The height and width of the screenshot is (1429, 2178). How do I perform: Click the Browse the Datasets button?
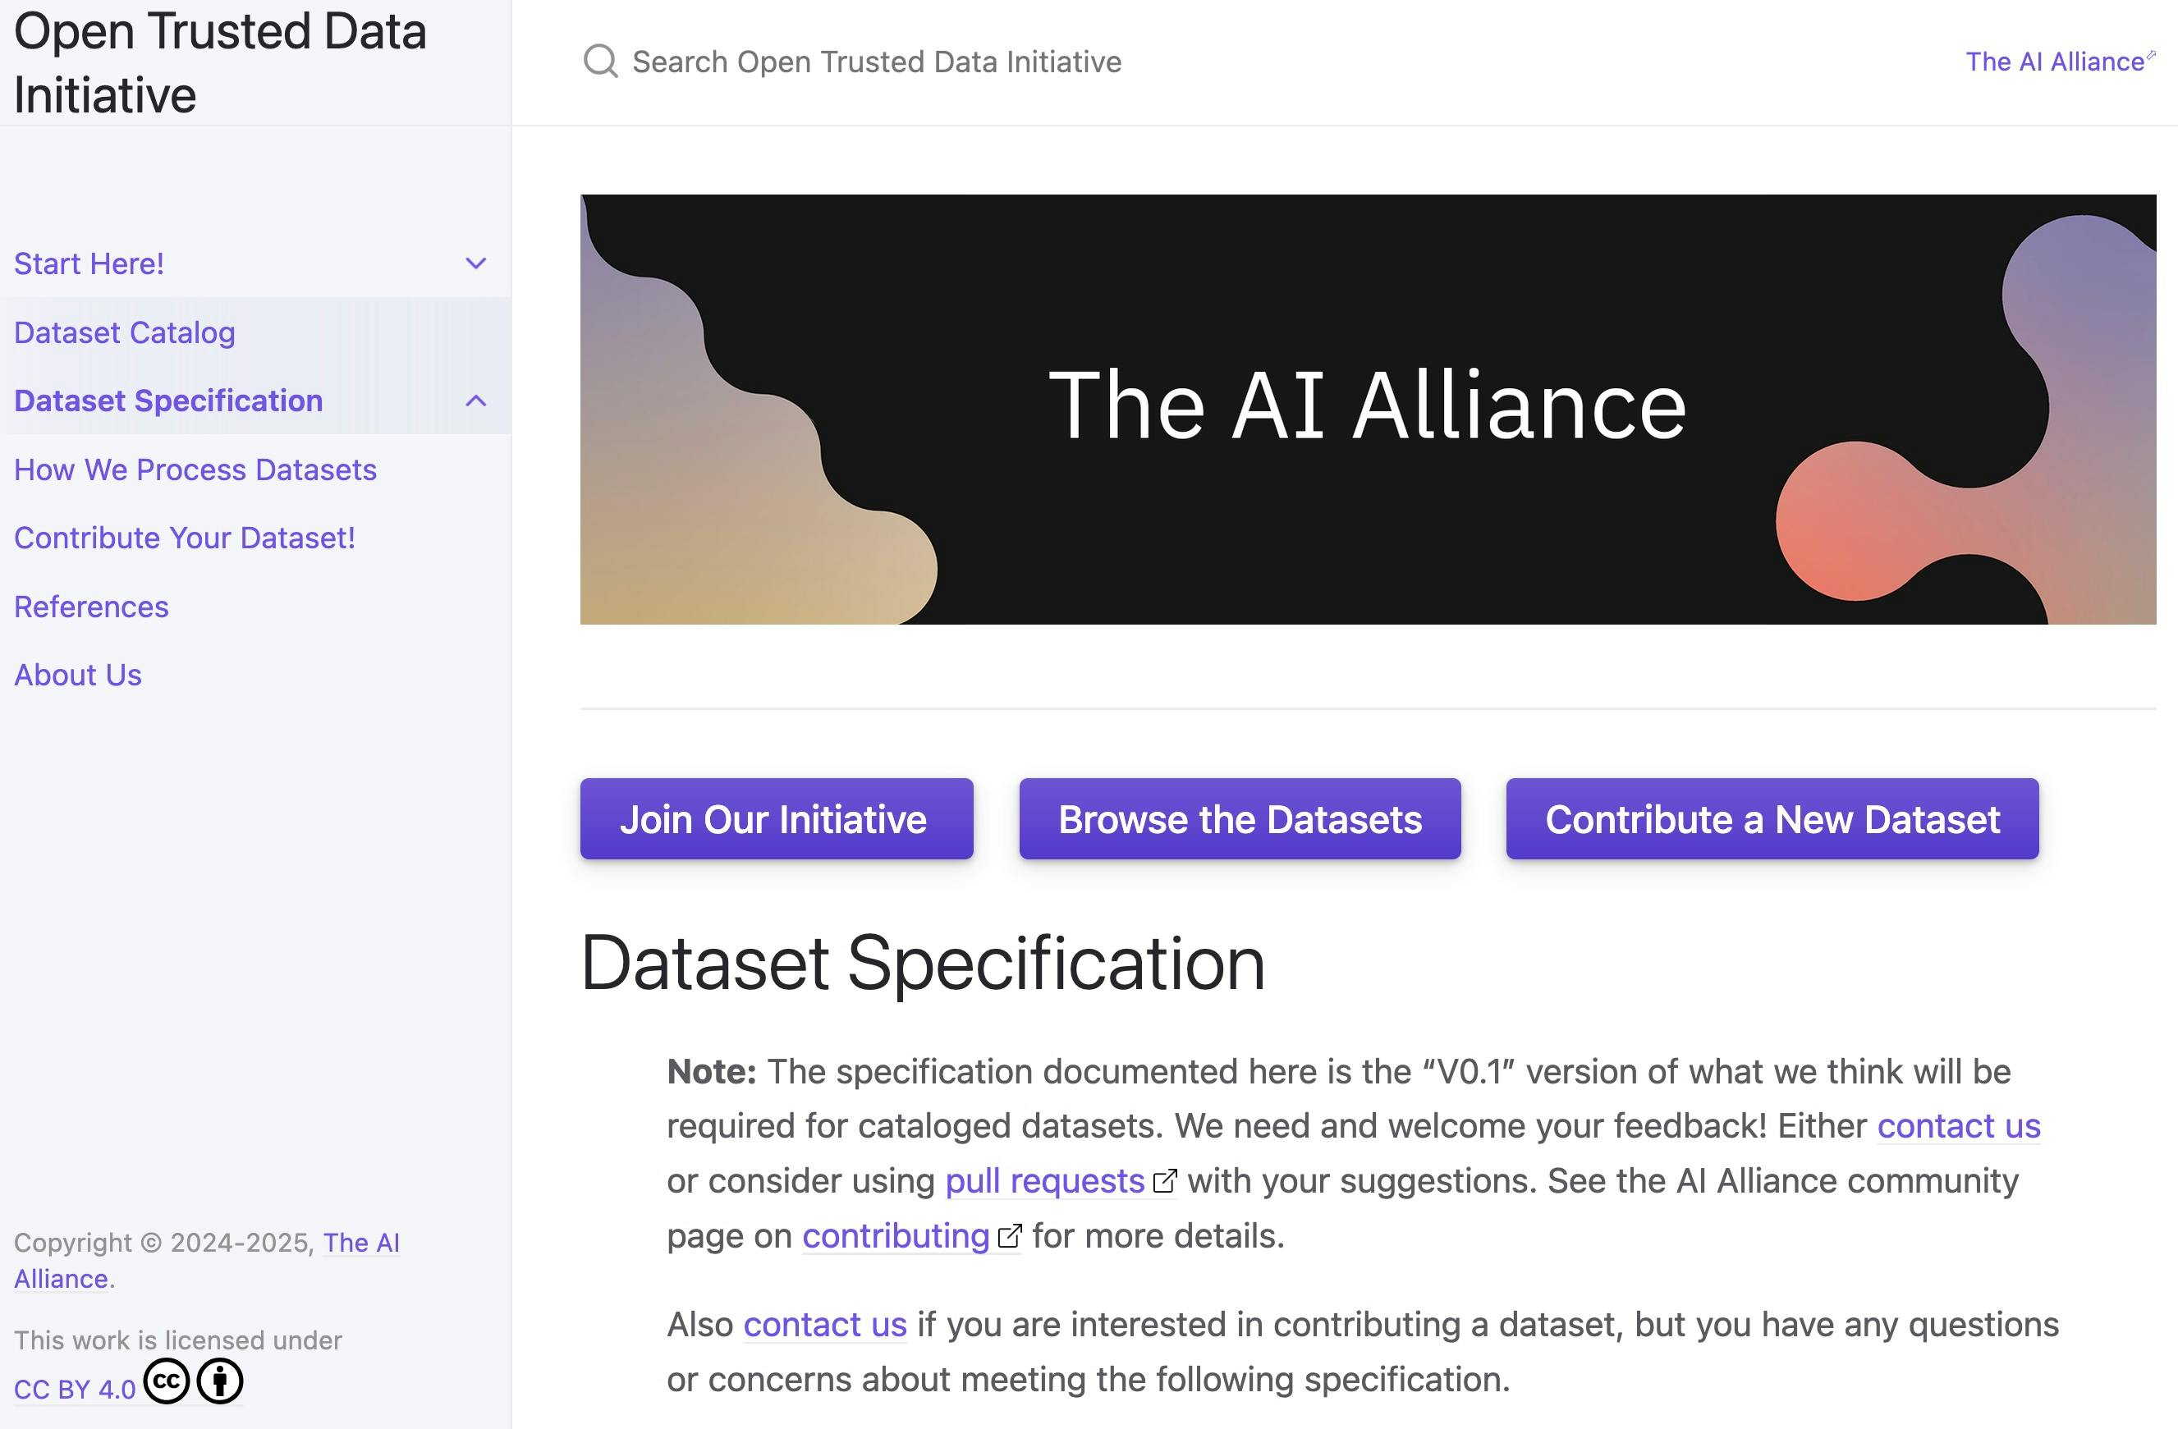click(x=1239, y=819)
